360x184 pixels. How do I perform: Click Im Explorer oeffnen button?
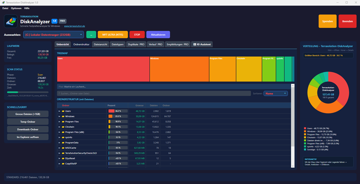28,137
